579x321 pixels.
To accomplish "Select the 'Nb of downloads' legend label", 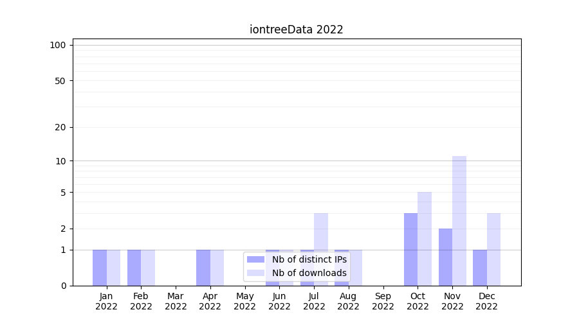I will pyautogui.click(x=309, y=273).
